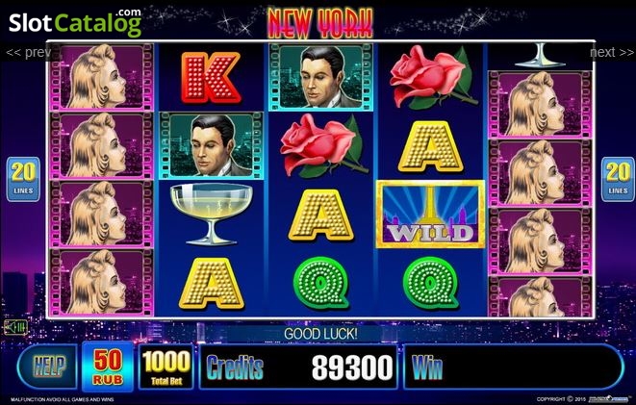
Task: Click the man portrait on the second reel
Action: coord(212,145)
